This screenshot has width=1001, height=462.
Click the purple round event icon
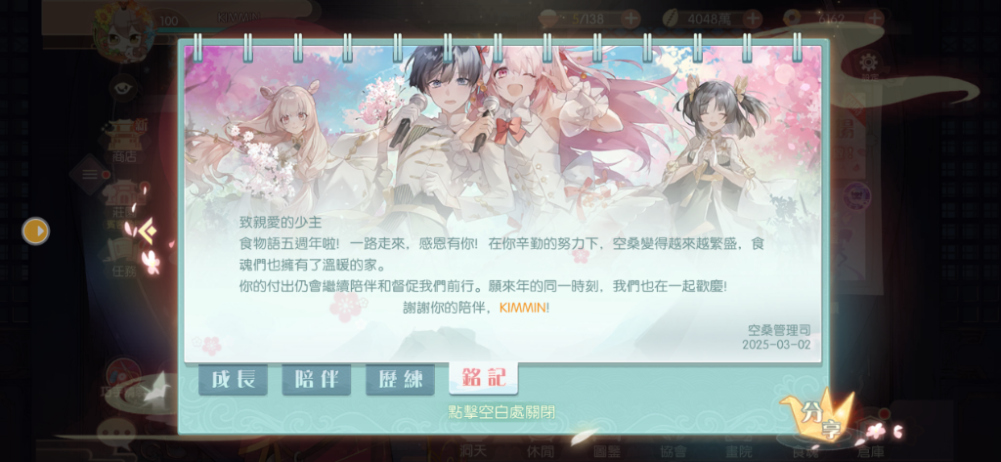click(853, 195)
